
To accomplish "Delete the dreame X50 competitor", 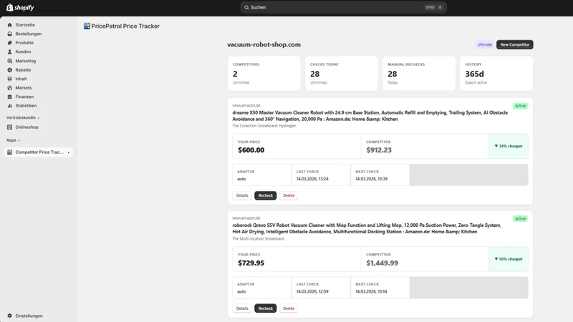I will pyautogui.click(x=289, y=195).
